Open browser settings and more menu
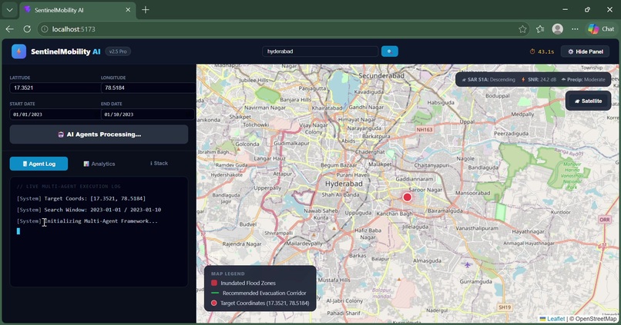Image resolution: width=621 pixels, height=325 pixels. [x=575, y=29]
